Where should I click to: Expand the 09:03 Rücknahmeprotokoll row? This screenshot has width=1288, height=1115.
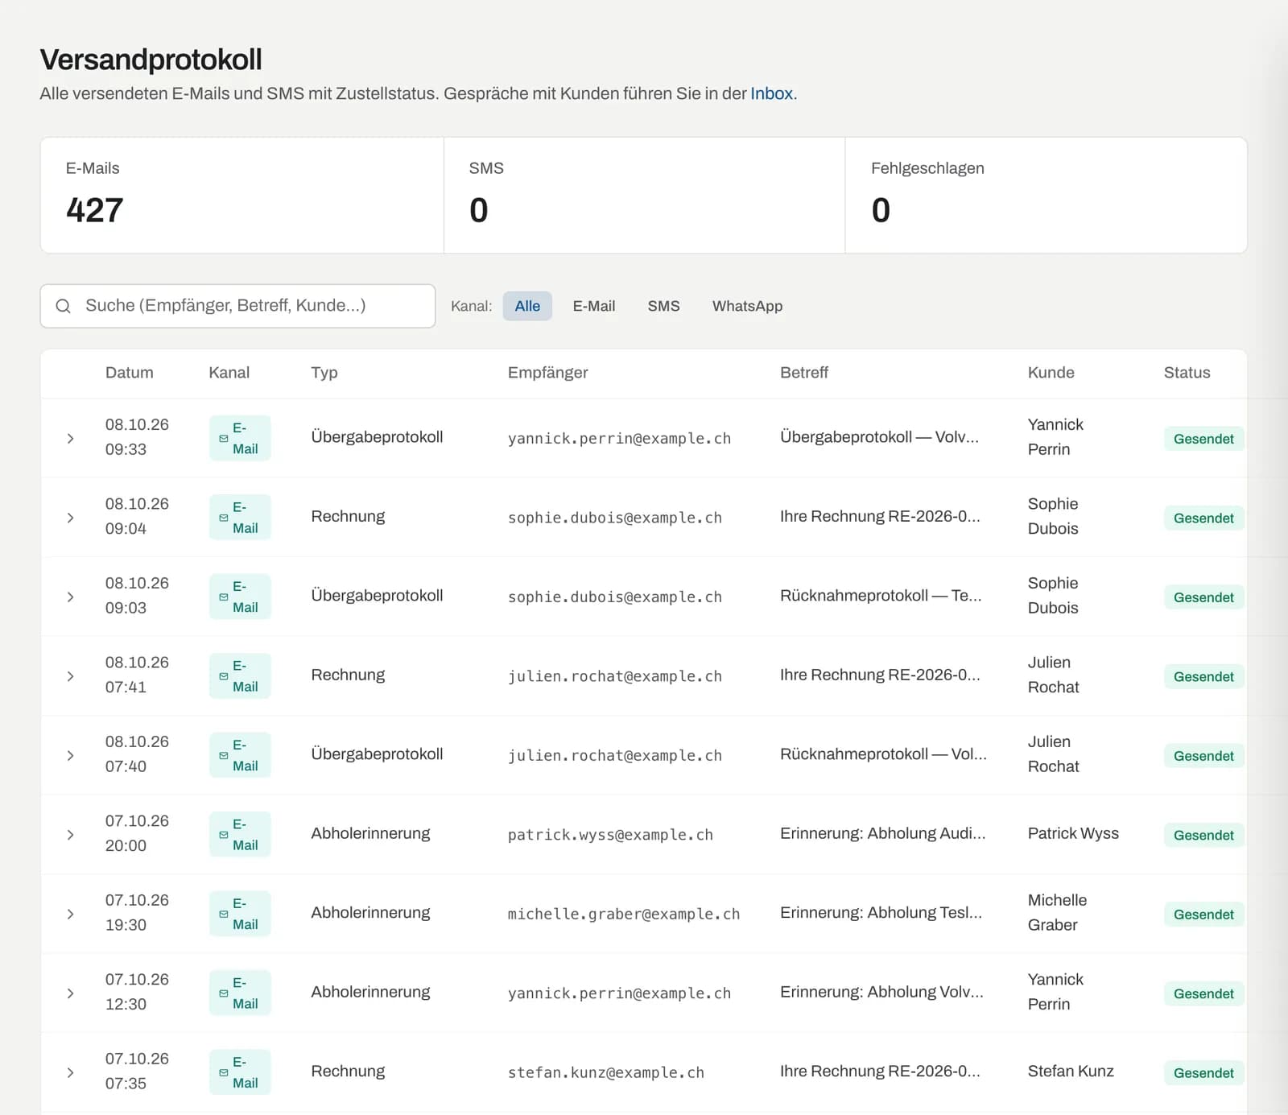tap(70, 597)
